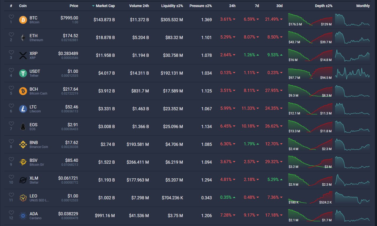Screen dimensions: 377x226
Task: Open USDT depth chart
Action: click(310, 73)
